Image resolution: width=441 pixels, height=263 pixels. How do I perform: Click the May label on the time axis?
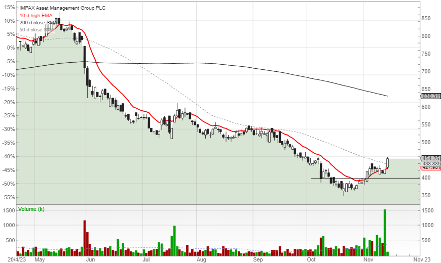pos(40,259)
